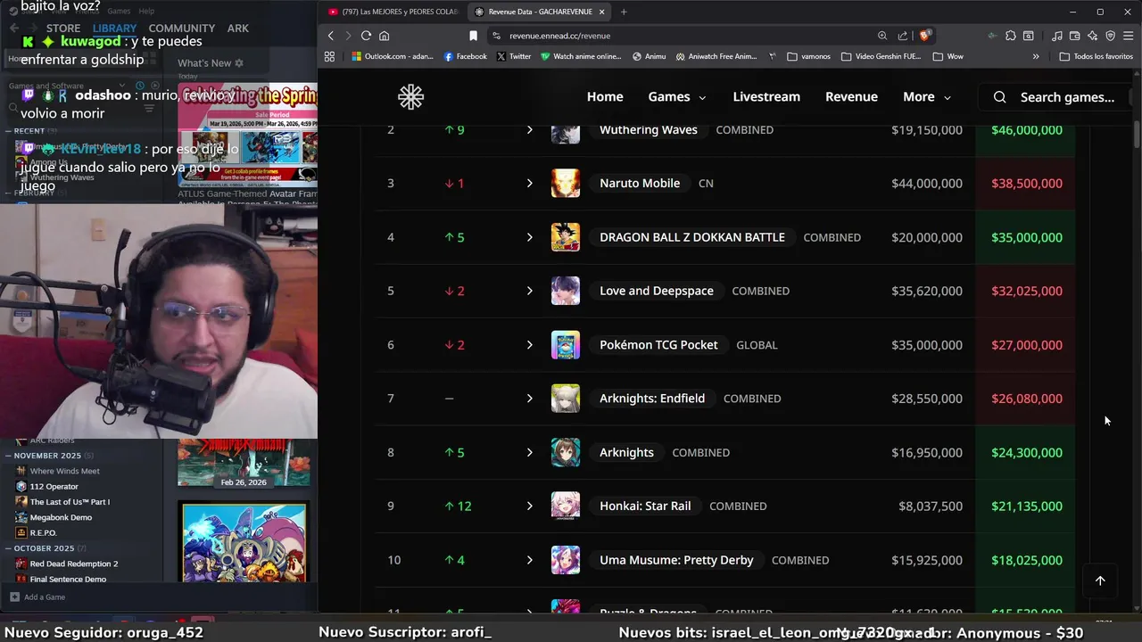Viewport: 1142px width, 642px height.
Task: Expand the Naruto Mobile row chevron
Action: tap(529, 183)
